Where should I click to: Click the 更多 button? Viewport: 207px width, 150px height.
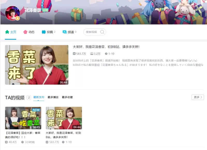198,97
